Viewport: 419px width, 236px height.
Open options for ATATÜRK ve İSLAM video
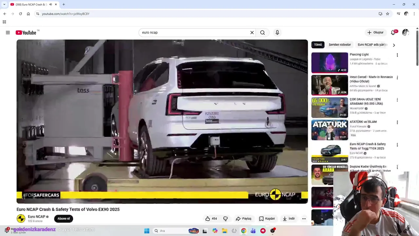coord(397,122)
